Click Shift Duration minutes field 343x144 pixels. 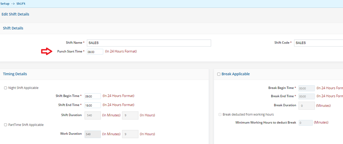click(x=93, y=115)
